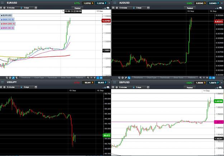Toggle the second blue icon button under EUR/USD chart
The image size is (224, 156).
pos(101,78)
